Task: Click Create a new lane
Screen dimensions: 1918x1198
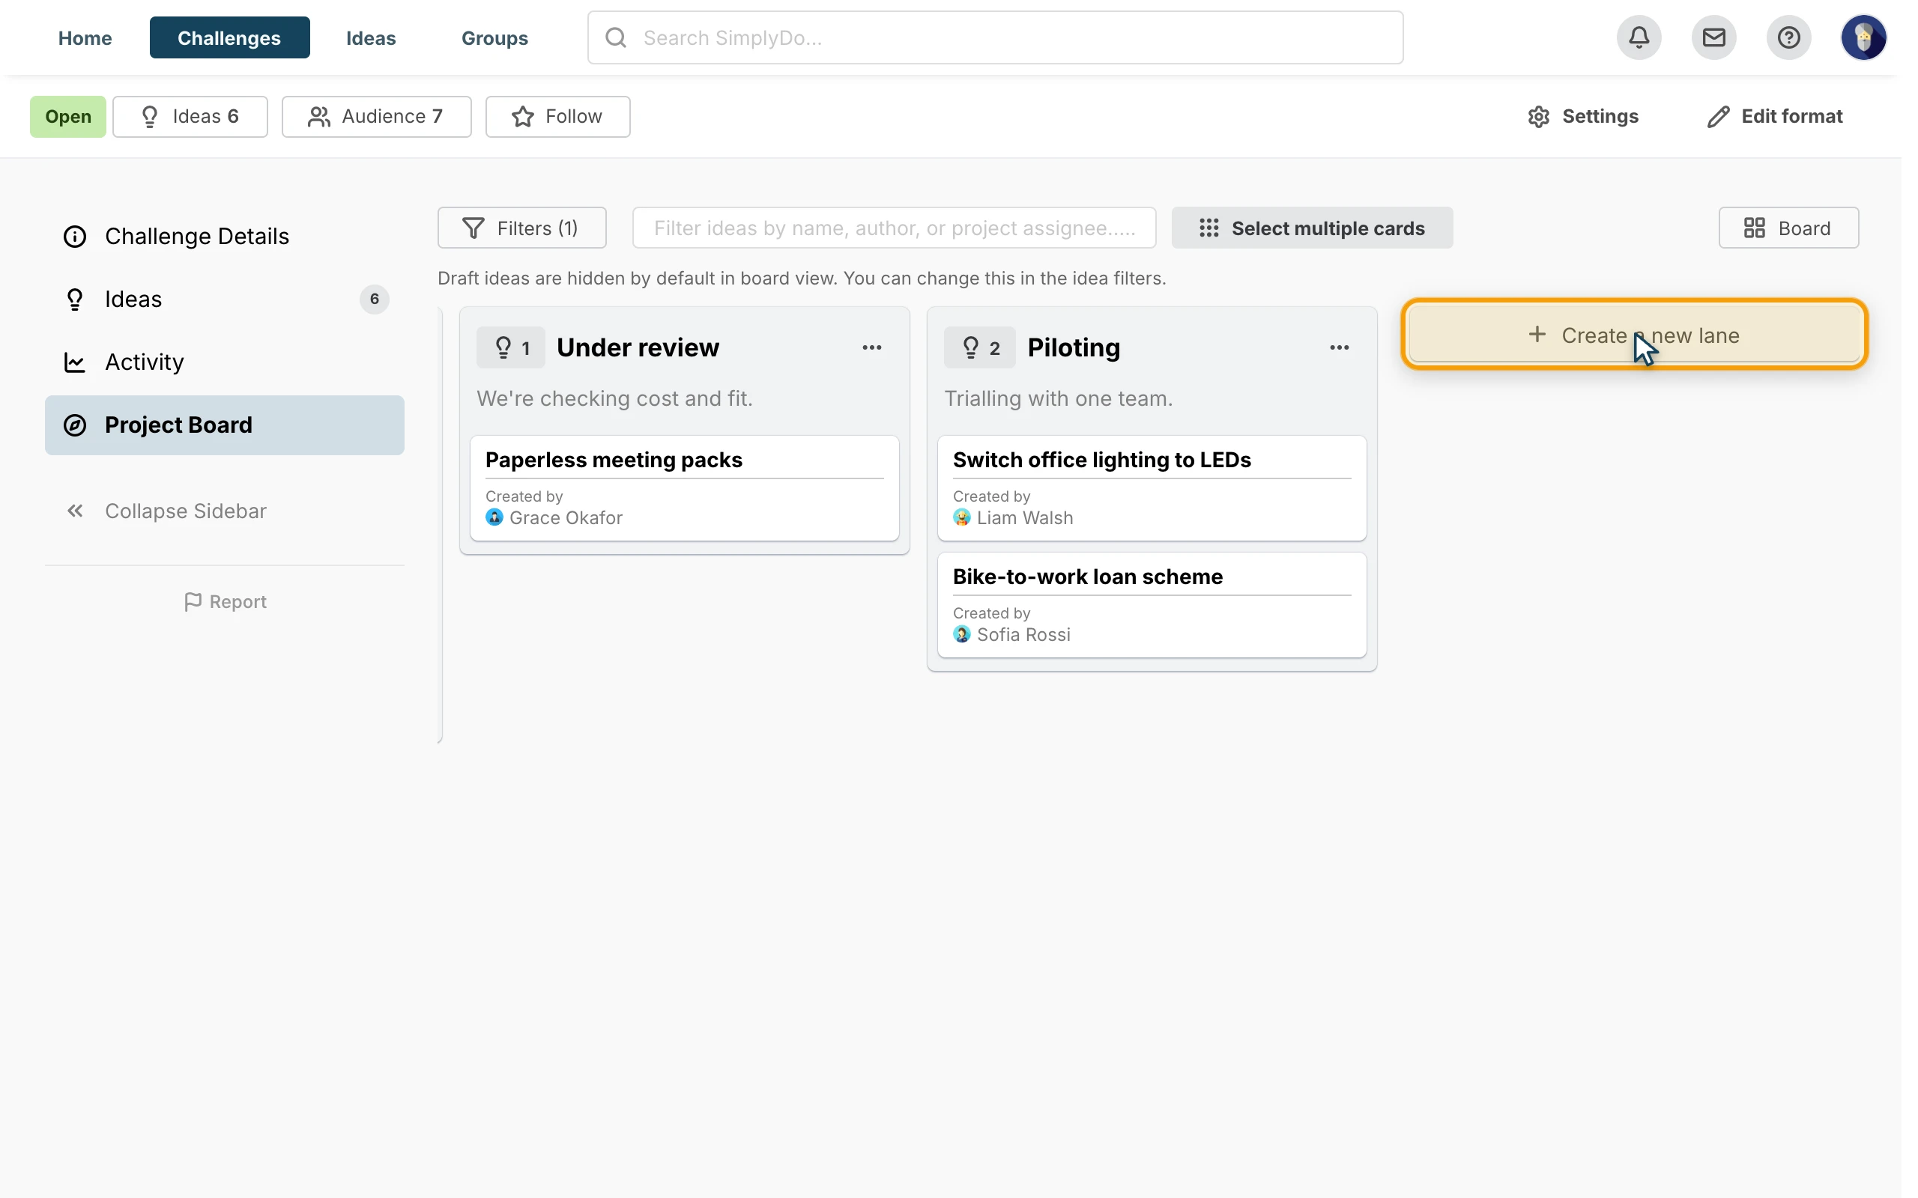Action: pos(1634,335)
